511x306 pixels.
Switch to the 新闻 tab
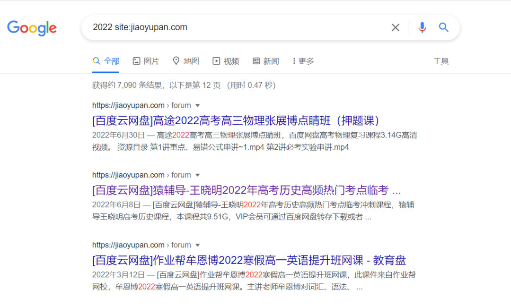point(266,61)
